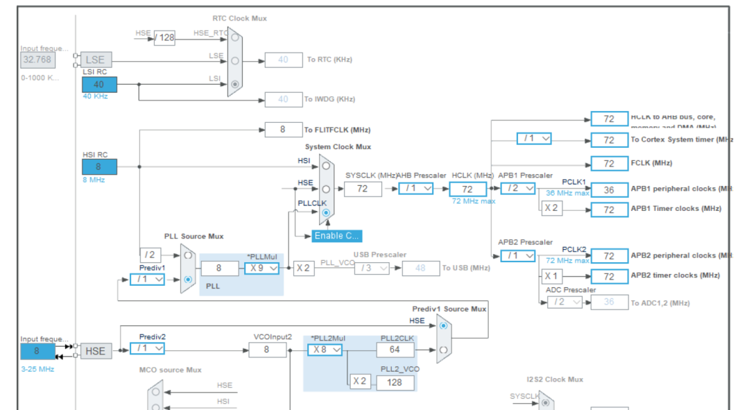749x410 pixels.
Task: Open the USB Prescaler dropdown
Action: click(372, 268)
